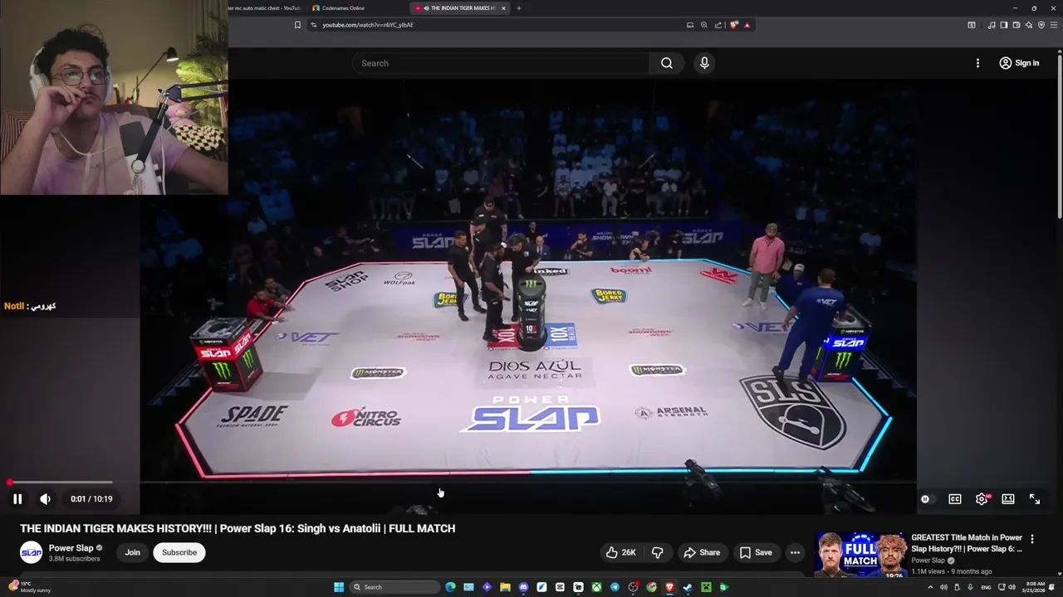Save the video to playlist
Viewport: 1063px width, 597px height.
(756, 552)
